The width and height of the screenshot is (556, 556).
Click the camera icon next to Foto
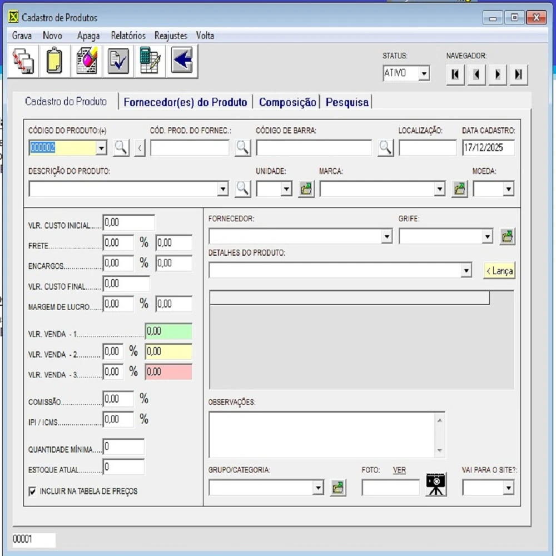[x=436, y=485]
